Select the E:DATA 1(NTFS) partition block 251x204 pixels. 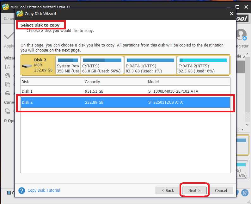point(150,65)
